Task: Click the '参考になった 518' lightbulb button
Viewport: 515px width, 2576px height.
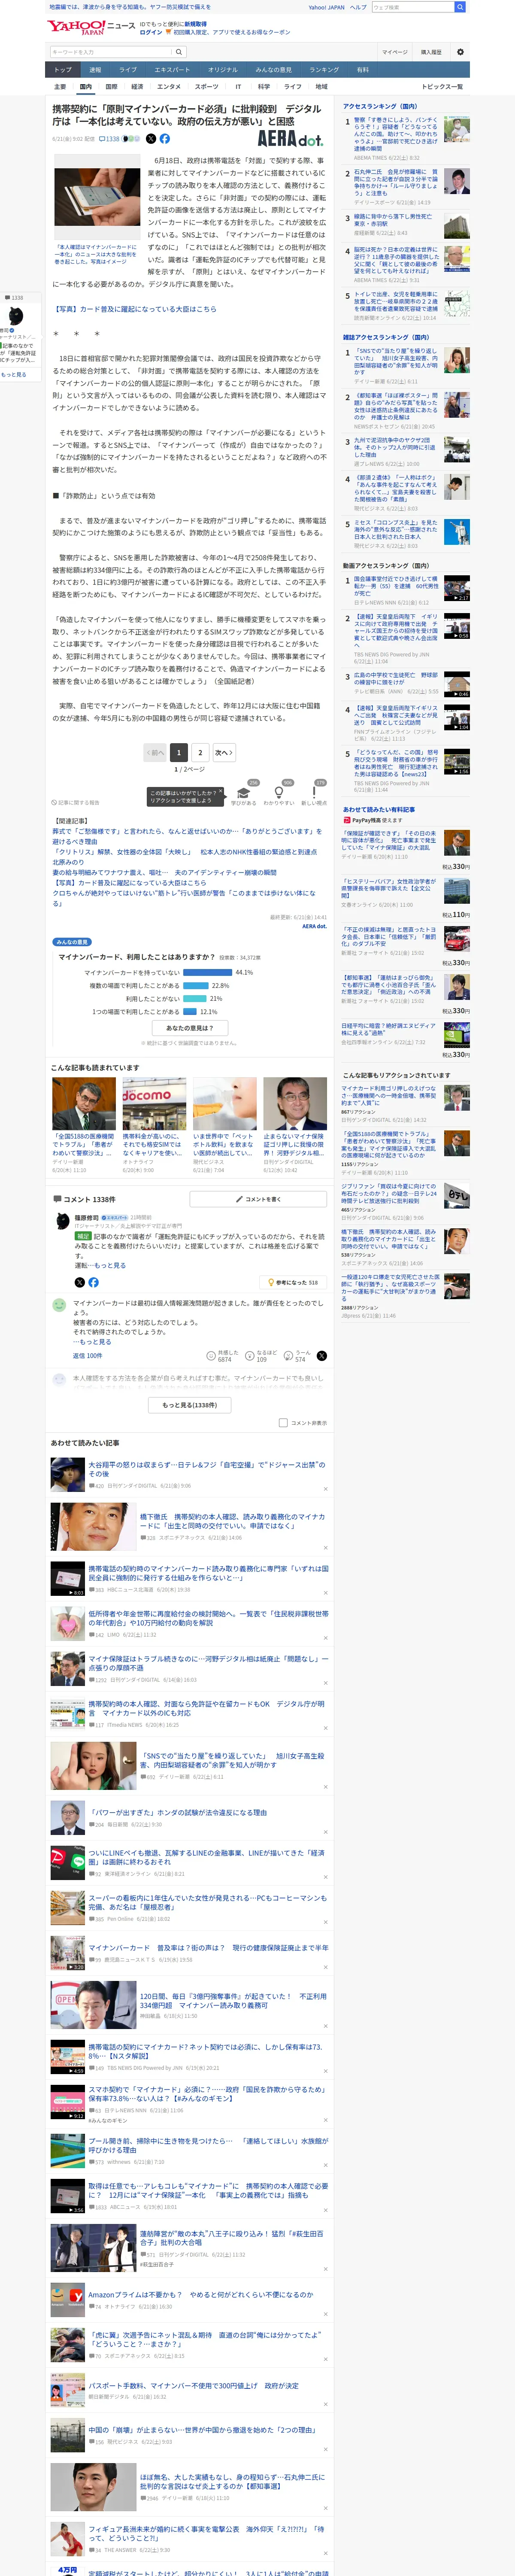Action: pyautogui.click(x=293, y=1282)
